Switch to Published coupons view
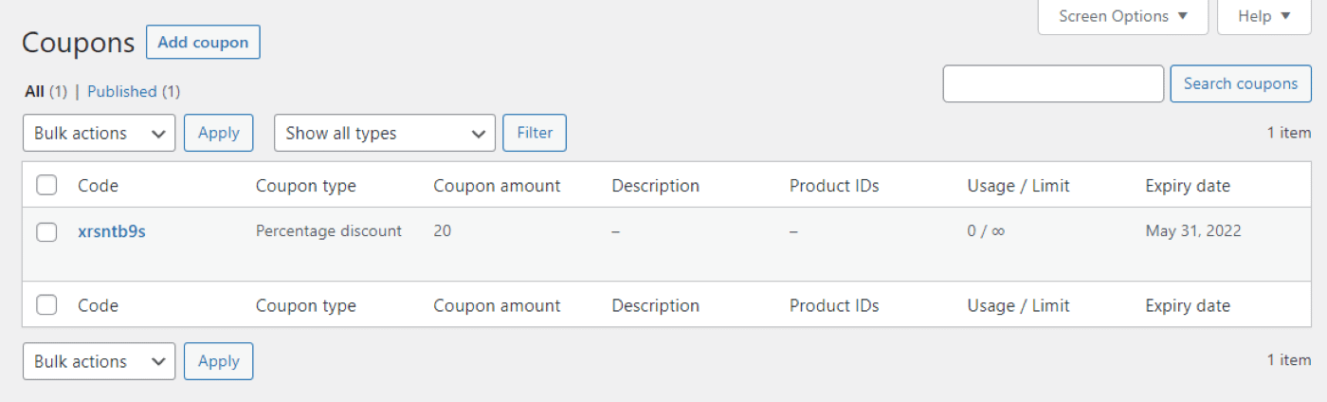The image size is (1327, 402). point(121,92)
